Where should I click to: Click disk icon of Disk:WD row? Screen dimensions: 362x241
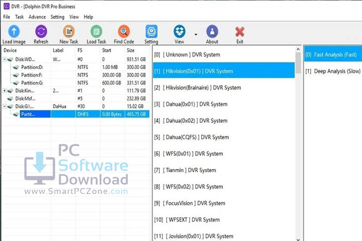click(x=10, y=60)
